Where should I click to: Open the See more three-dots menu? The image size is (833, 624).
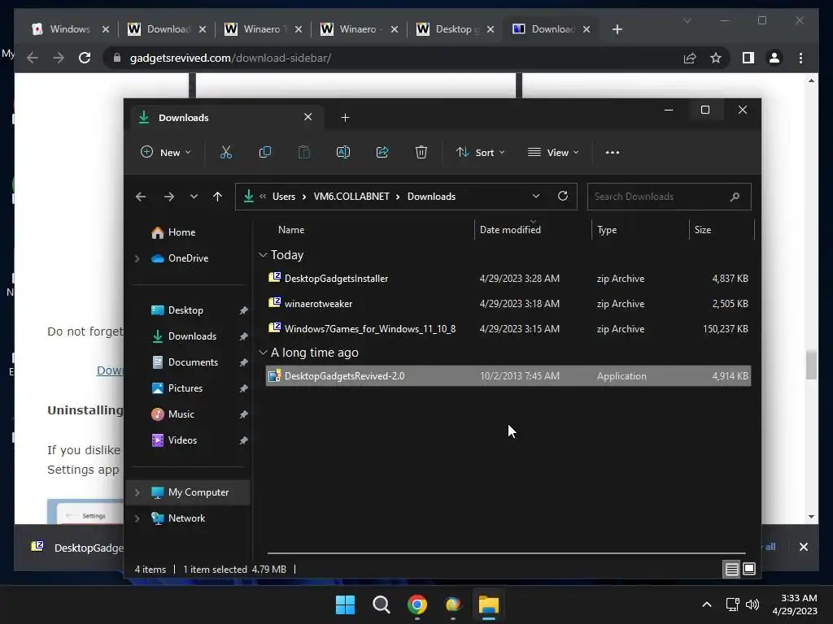(x=613, y=153)
